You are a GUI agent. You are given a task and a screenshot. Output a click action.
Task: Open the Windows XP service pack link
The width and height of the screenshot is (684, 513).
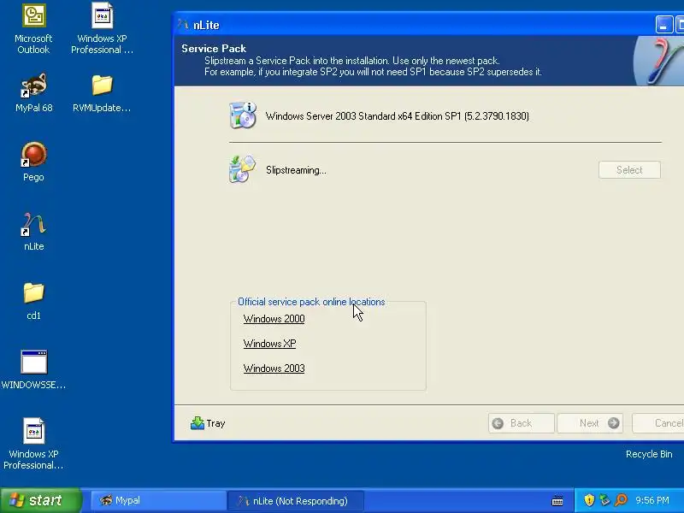click(269, 344)
